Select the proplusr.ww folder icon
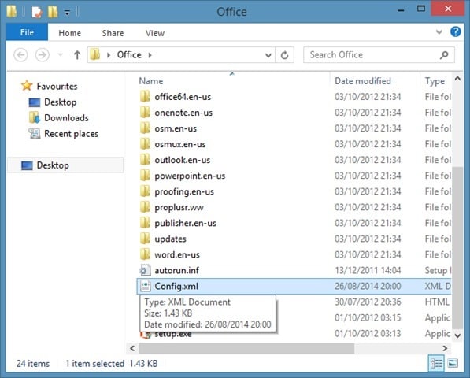The image size is (470, 378). click(146, 207)
